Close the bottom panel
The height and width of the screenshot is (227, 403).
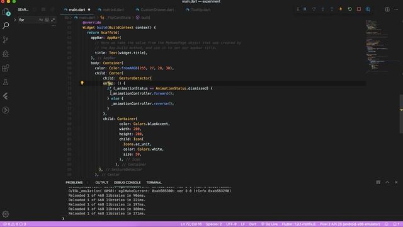[x=396, y=182]
